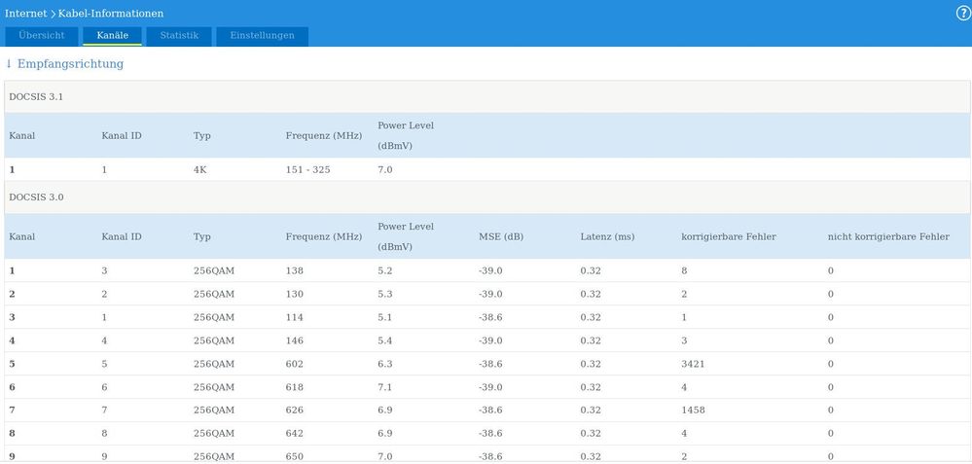Select frequency value 130
This screenshot has width=972, height=464.
click(x=295, y=295)
